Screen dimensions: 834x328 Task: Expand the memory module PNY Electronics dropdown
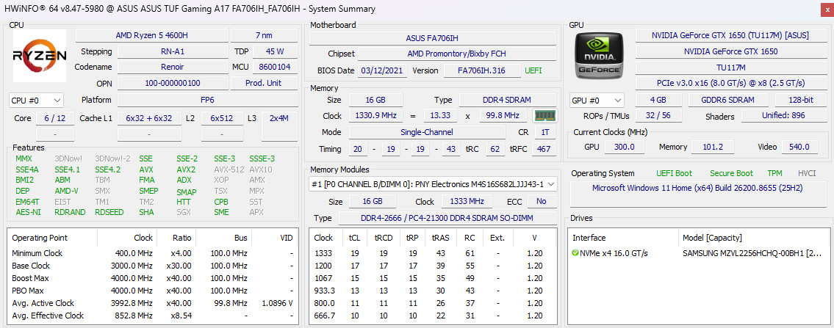coord(433,184)
